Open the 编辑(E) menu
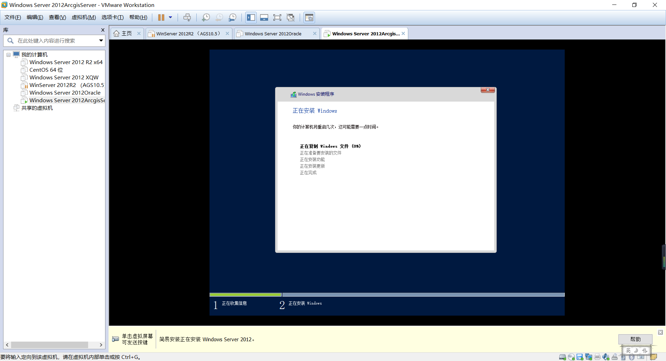Screen dimensions: 666x361 click(35, 17)
